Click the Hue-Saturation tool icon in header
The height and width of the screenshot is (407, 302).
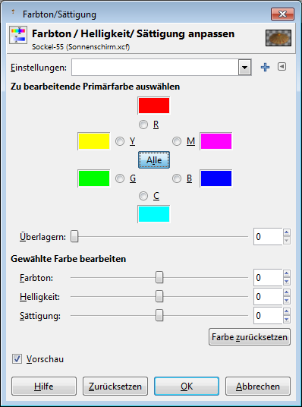coord(18,35)
